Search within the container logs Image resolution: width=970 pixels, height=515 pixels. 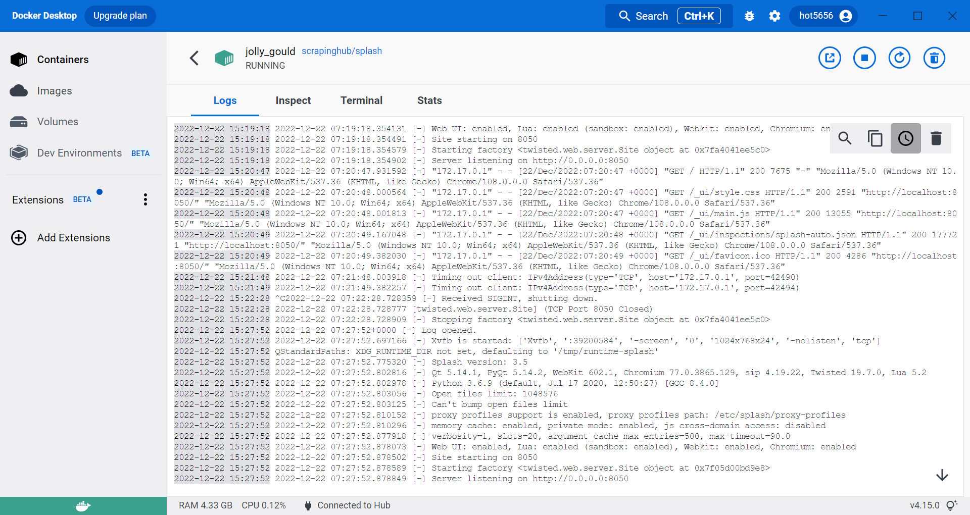click(x=845, y=138)
